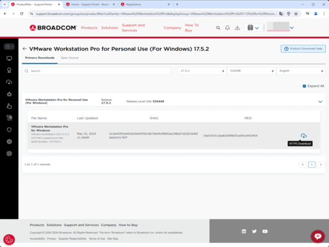
Task: Click the File Name column header
Action: coord(39,118)
